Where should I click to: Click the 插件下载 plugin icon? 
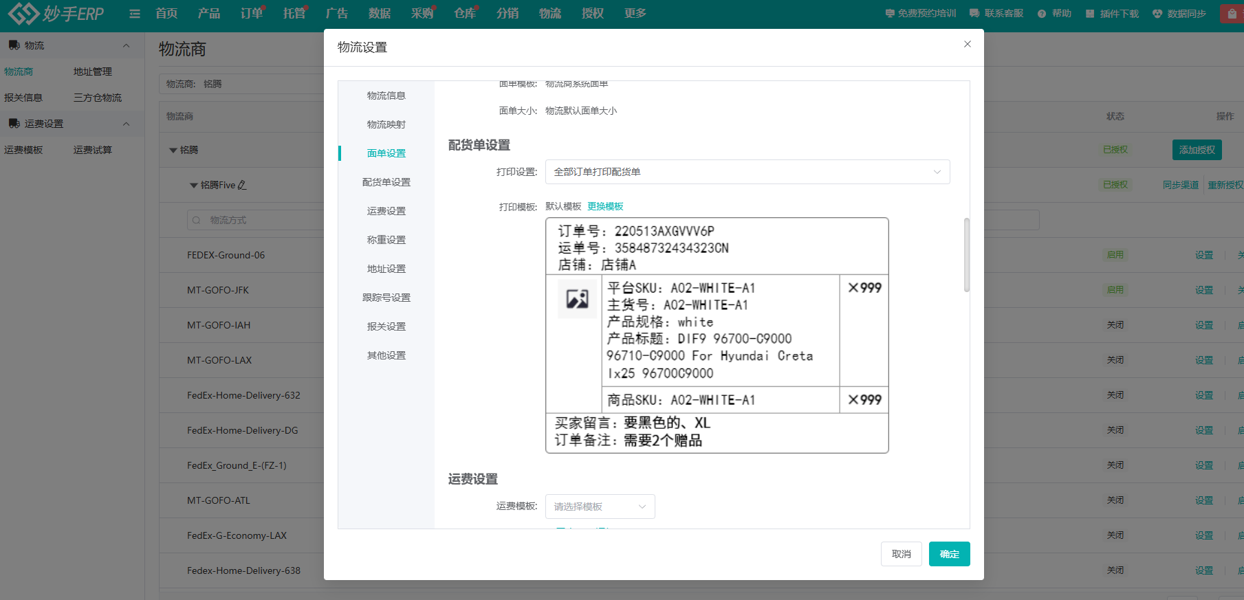tap(1090, 14)
